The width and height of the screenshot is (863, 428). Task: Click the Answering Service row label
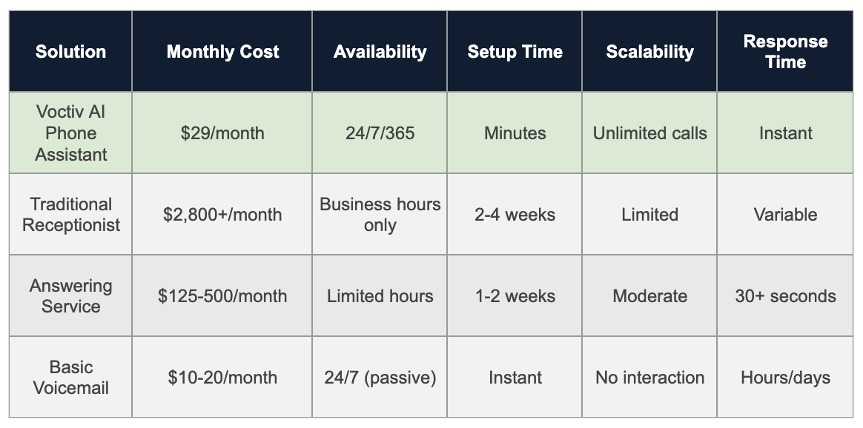click(x=71, y=296)
